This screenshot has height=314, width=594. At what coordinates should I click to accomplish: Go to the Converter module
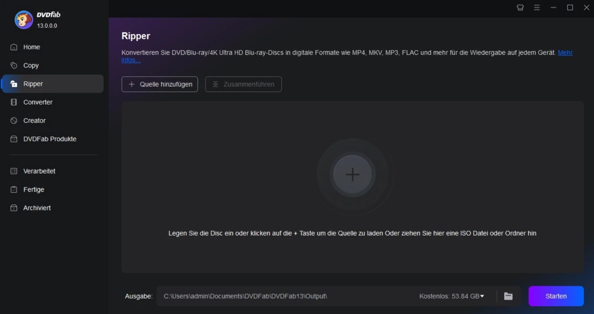coord(53,102)
